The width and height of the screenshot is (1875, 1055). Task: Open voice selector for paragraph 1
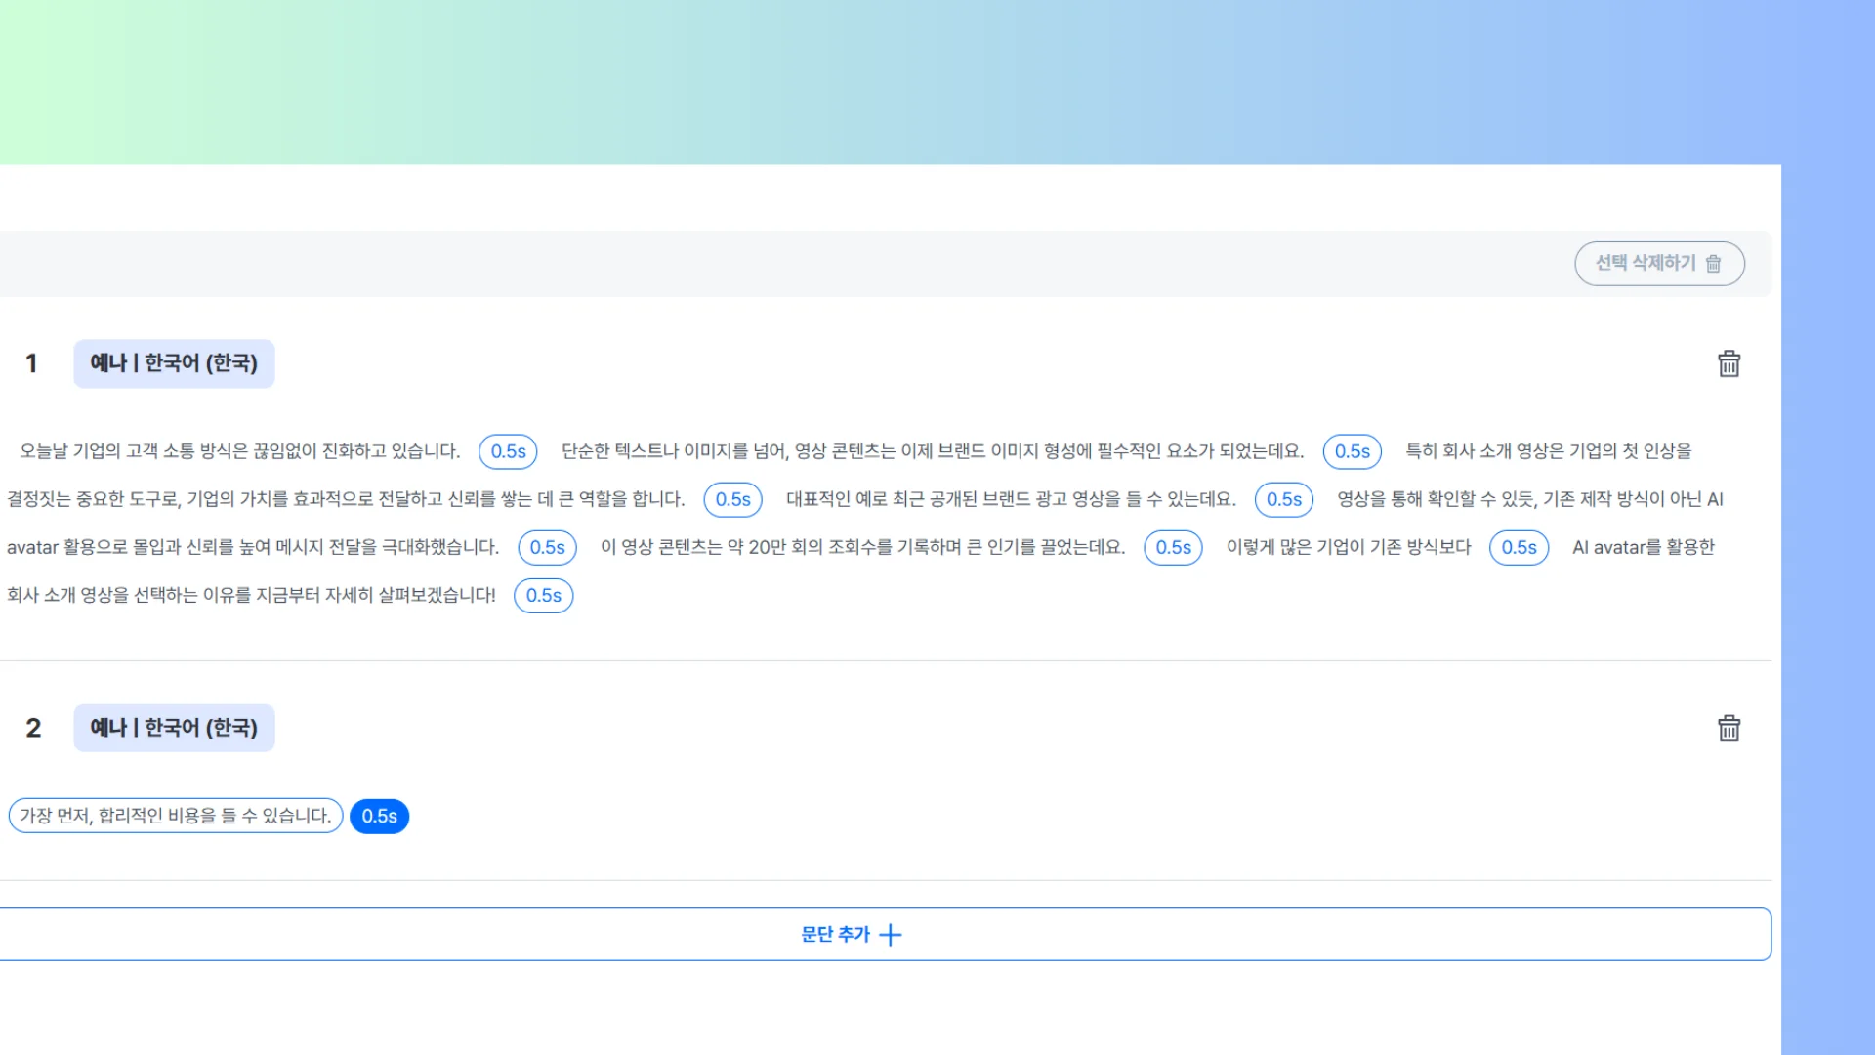click(174, 363)
